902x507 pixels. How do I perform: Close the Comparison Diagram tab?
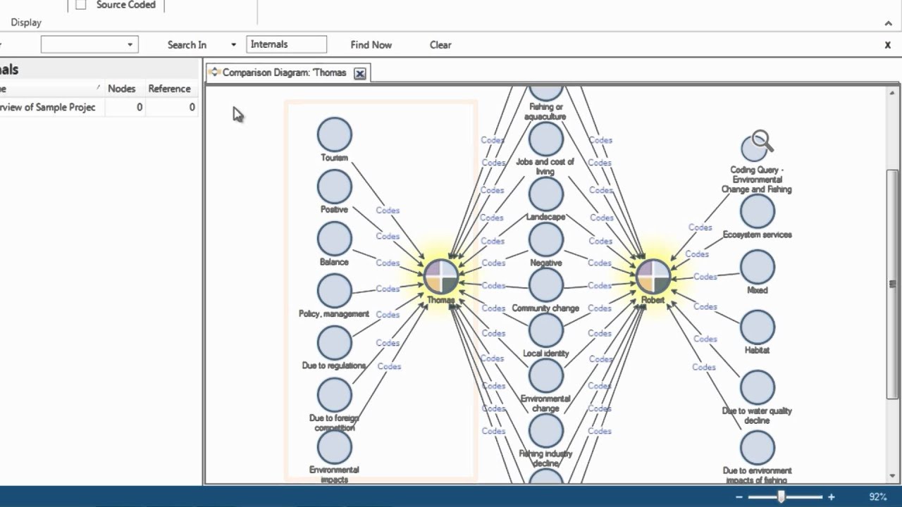(359, 73)
